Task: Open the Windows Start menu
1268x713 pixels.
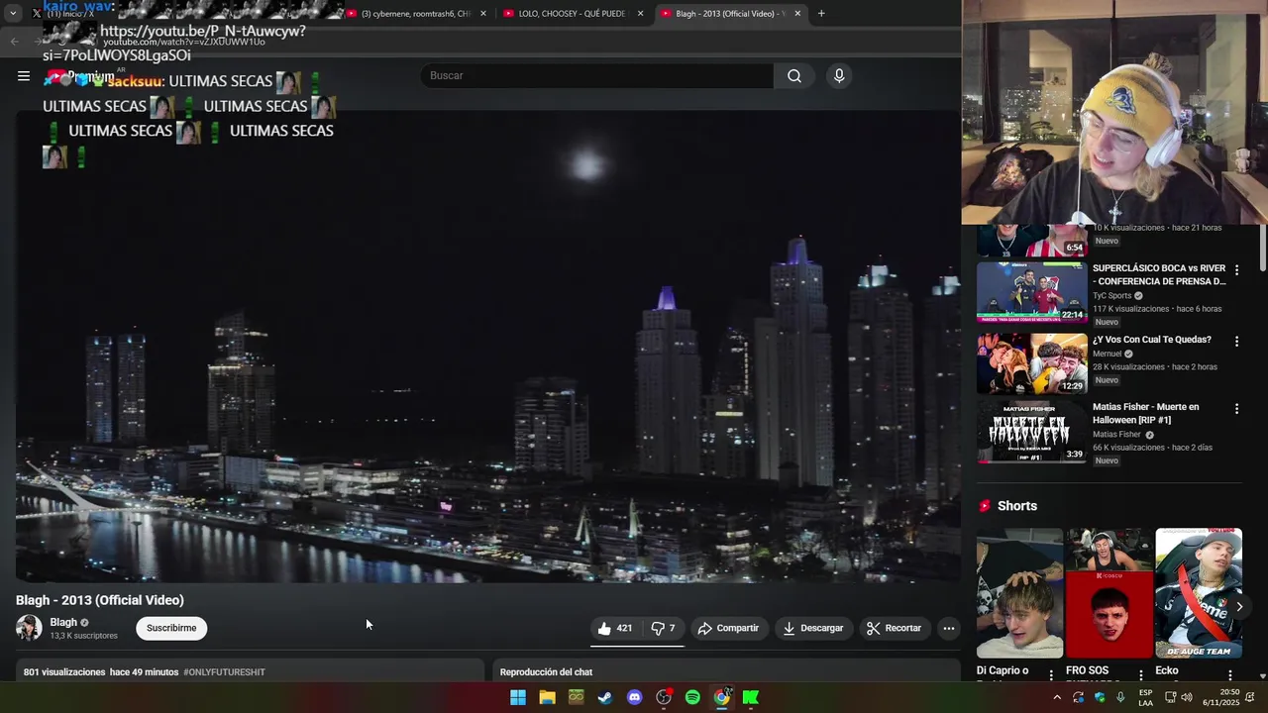Action: point(518,697)
